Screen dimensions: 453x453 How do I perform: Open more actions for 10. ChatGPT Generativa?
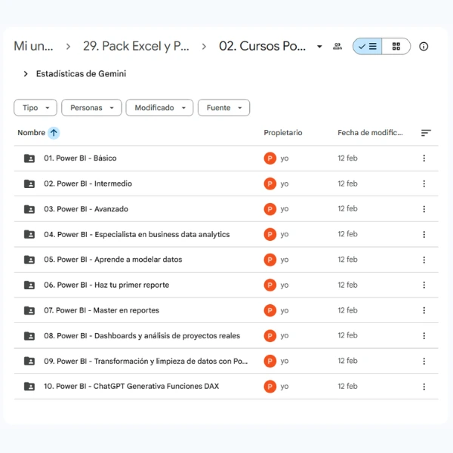[424, 387]
